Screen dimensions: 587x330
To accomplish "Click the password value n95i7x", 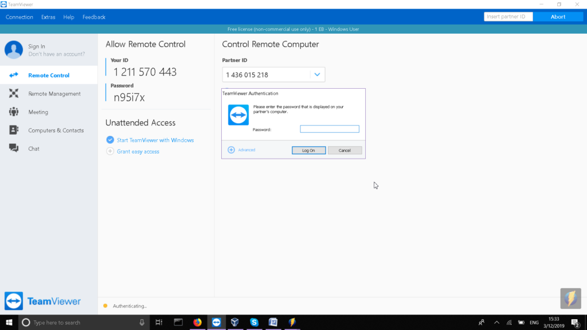I will [129, 97].
